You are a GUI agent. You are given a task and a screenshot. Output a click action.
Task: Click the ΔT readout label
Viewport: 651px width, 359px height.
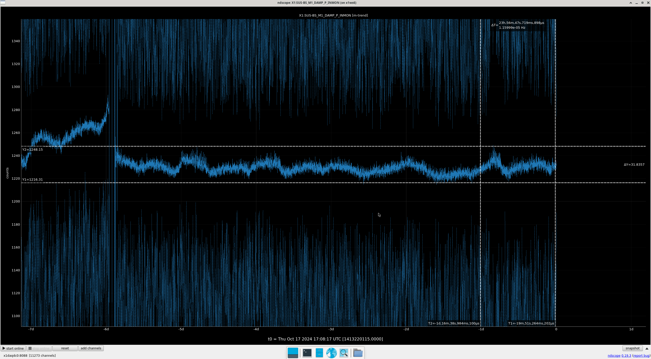point(495,25)
